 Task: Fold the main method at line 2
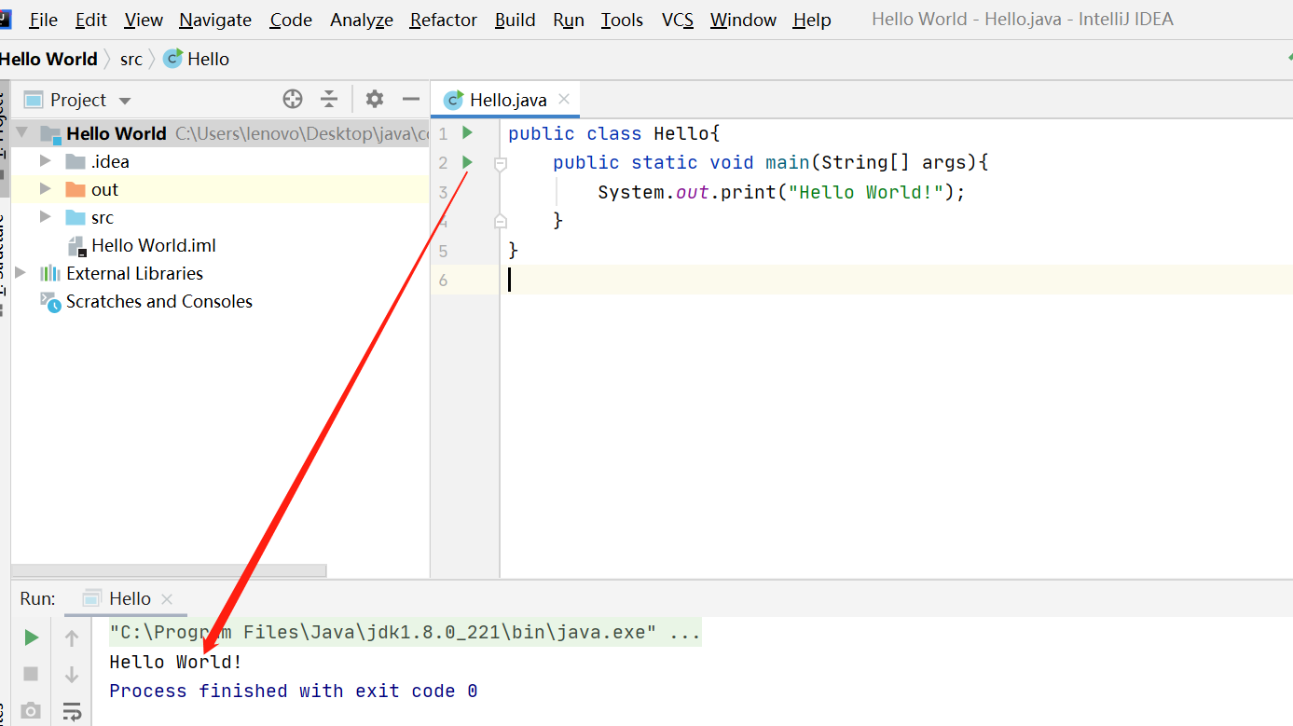click(501, 164)
